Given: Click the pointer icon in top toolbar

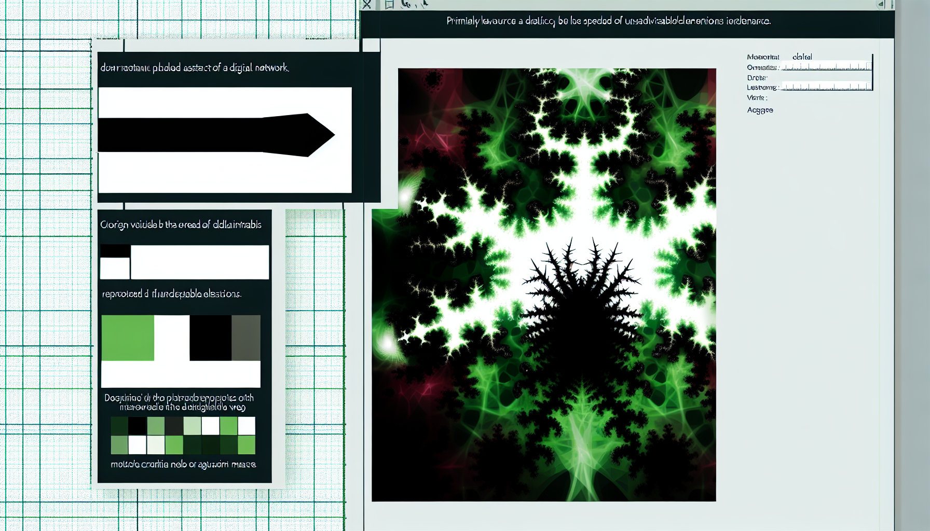Looking at the screenshot, I should 424,4.
